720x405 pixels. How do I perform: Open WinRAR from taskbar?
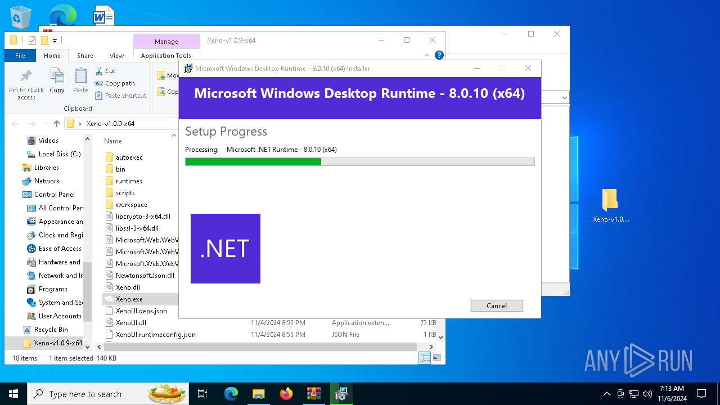tap(313, 394)
